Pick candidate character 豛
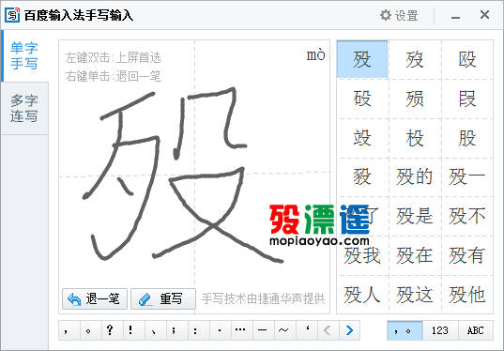This screenshot has width=504, height=351. (x=362, y=176)
